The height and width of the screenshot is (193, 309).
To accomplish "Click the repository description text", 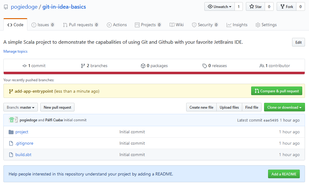I will [x=123, y=42].
